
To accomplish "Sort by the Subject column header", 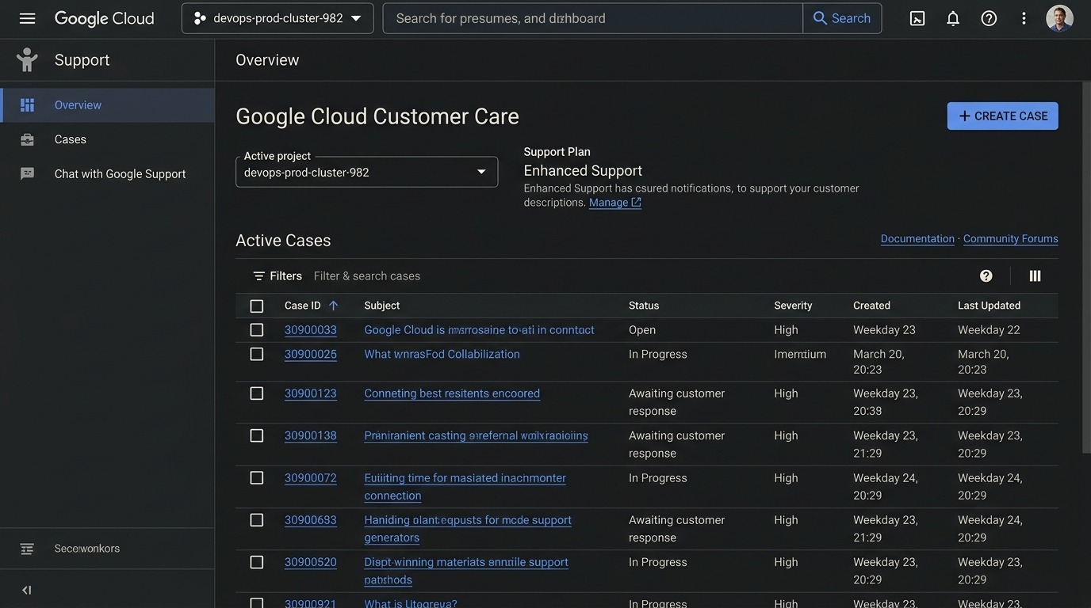I will tap(382, 306).
